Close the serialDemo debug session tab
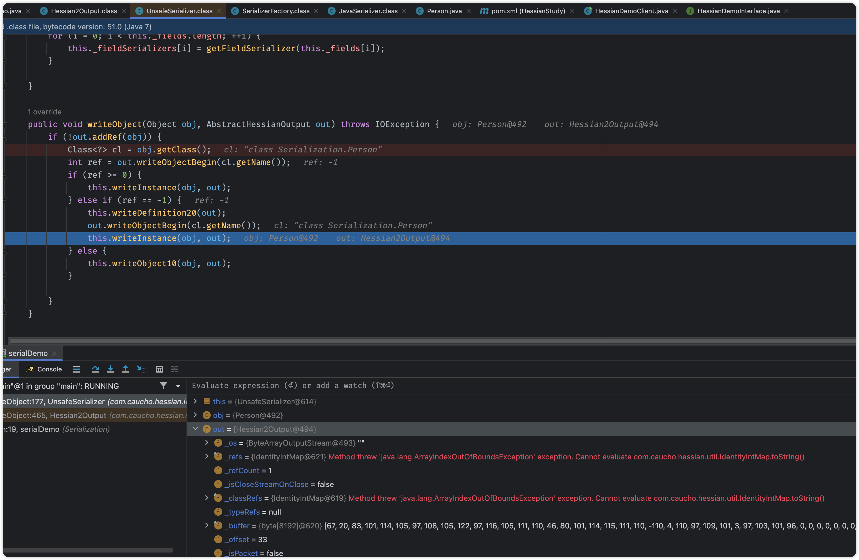This screenshot has width=859, height=560. 54,354
